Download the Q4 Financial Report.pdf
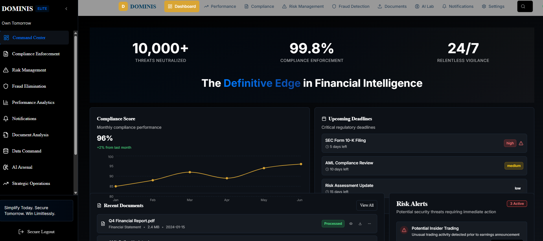 pyautogui.click(x=360, y=224)
